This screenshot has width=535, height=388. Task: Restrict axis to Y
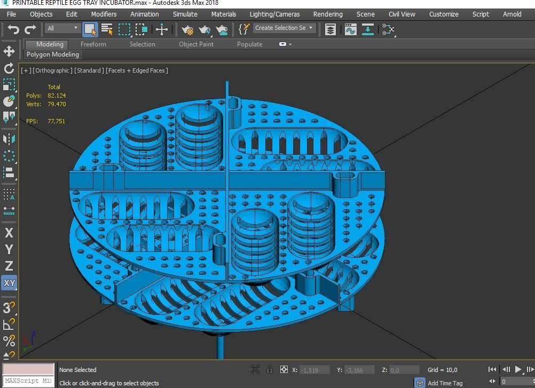click(9, 250)
